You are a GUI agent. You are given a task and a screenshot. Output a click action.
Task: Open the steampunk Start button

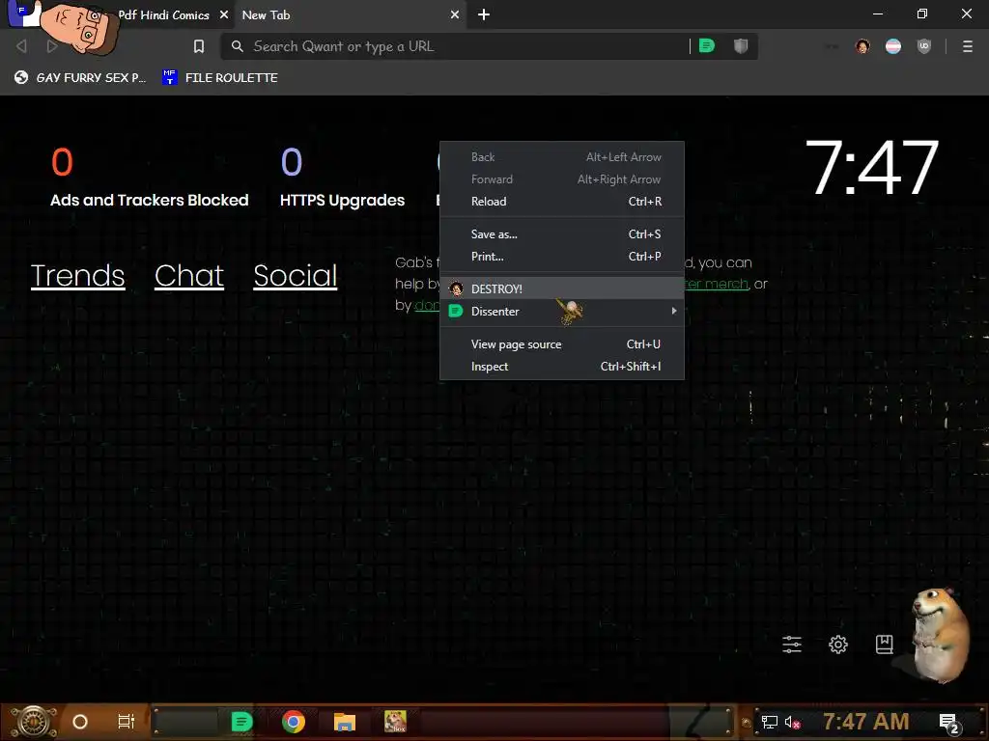click(33, 722)
